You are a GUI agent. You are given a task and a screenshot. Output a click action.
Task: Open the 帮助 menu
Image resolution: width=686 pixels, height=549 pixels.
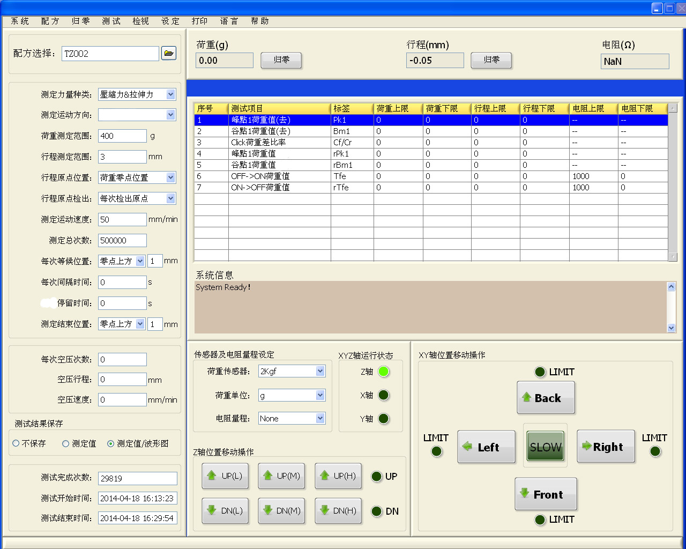[259, 21]
